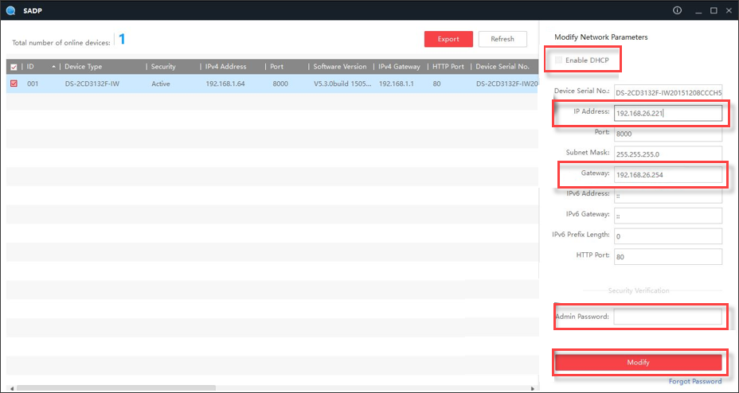
Task: Click the horizontal scrollbar thumb
Action: 115,389
